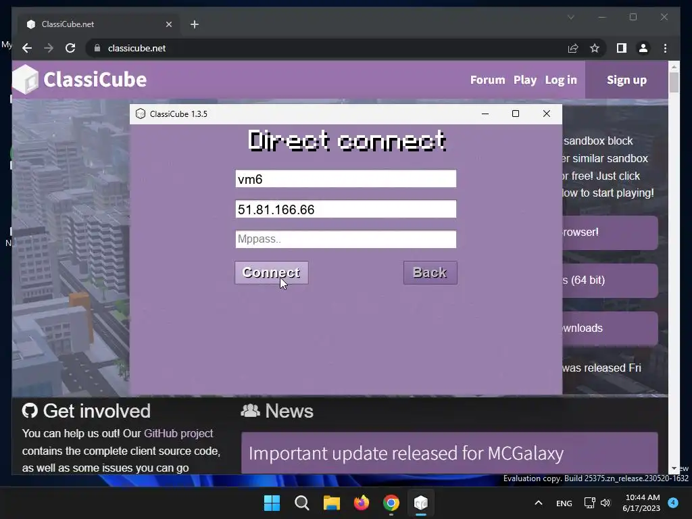Click the ClassiCube logo cube icon

[x=26, y=80]
